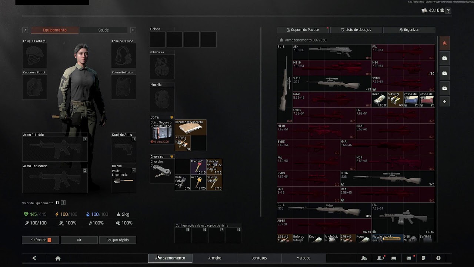Open the friend search icon
Image resolution: width=474 pixels, height=267 pixels.
[364, 258]
